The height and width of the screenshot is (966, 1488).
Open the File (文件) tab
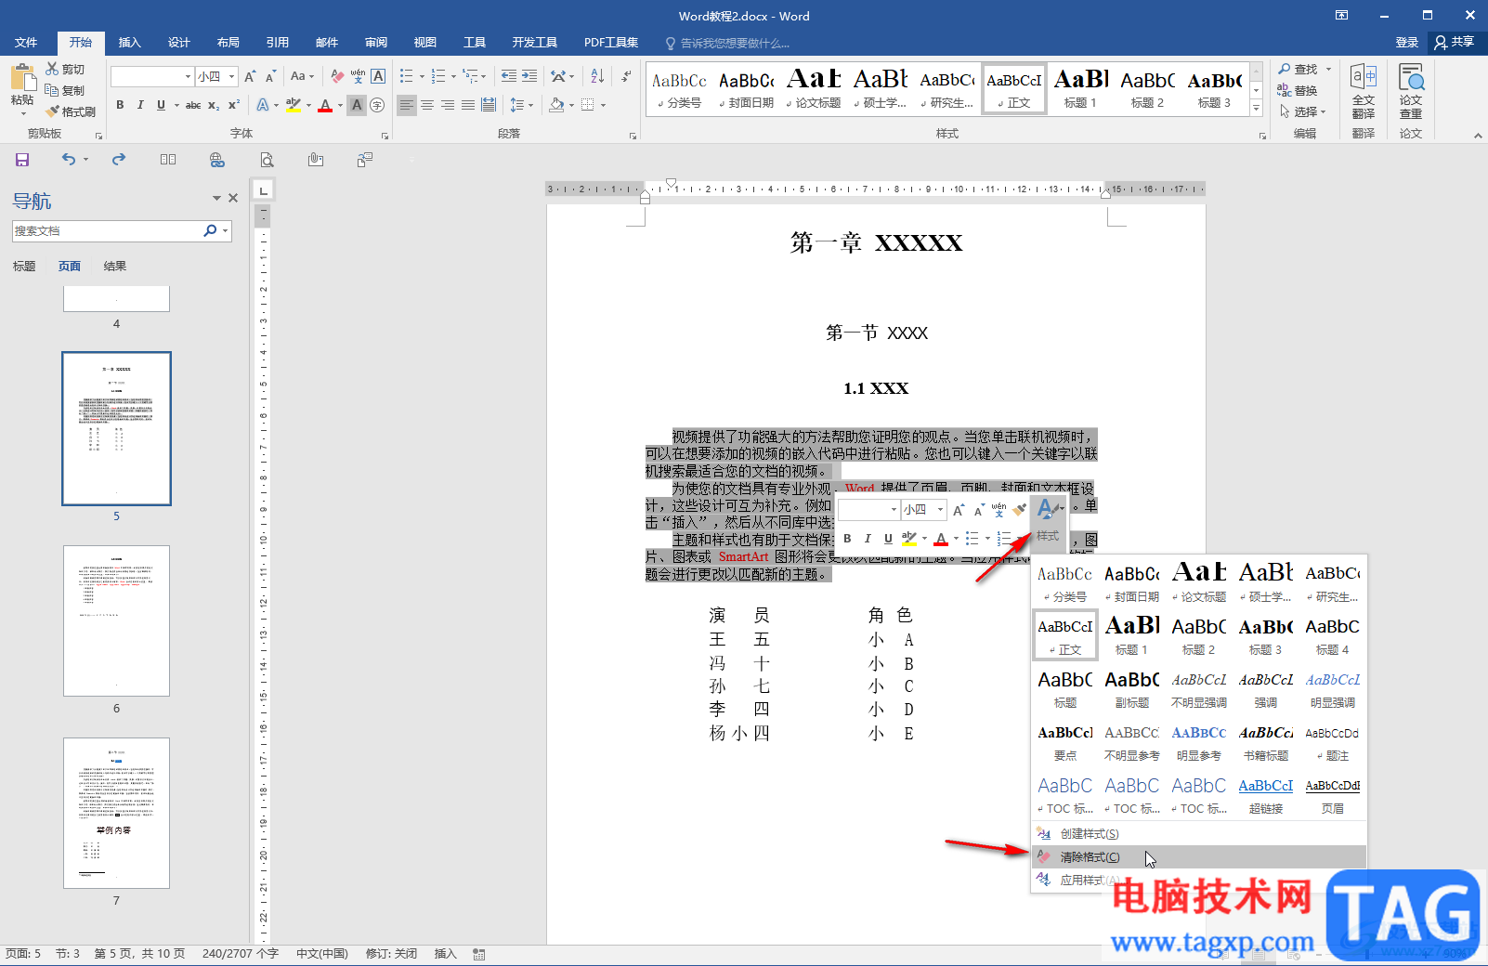tap(26, 43)
